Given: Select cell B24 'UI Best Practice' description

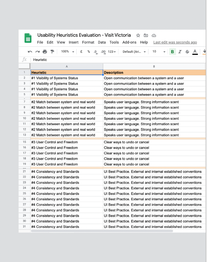Looking at the screenshot, I should (x=154, y=188).
